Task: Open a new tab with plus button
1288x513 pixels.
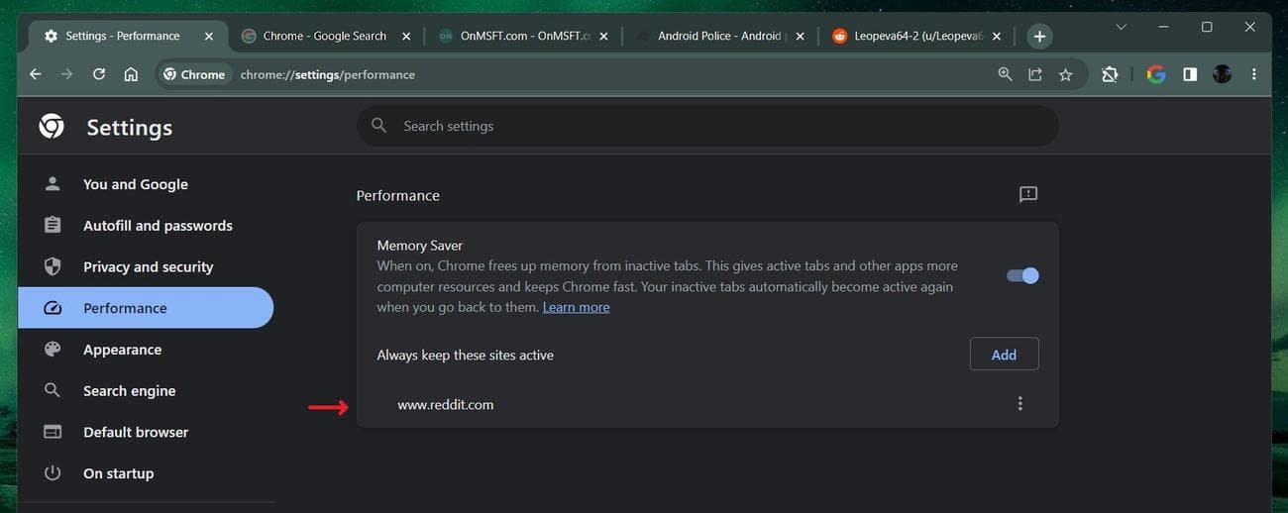Action: pyautogui.click(x=1039, y=37)
